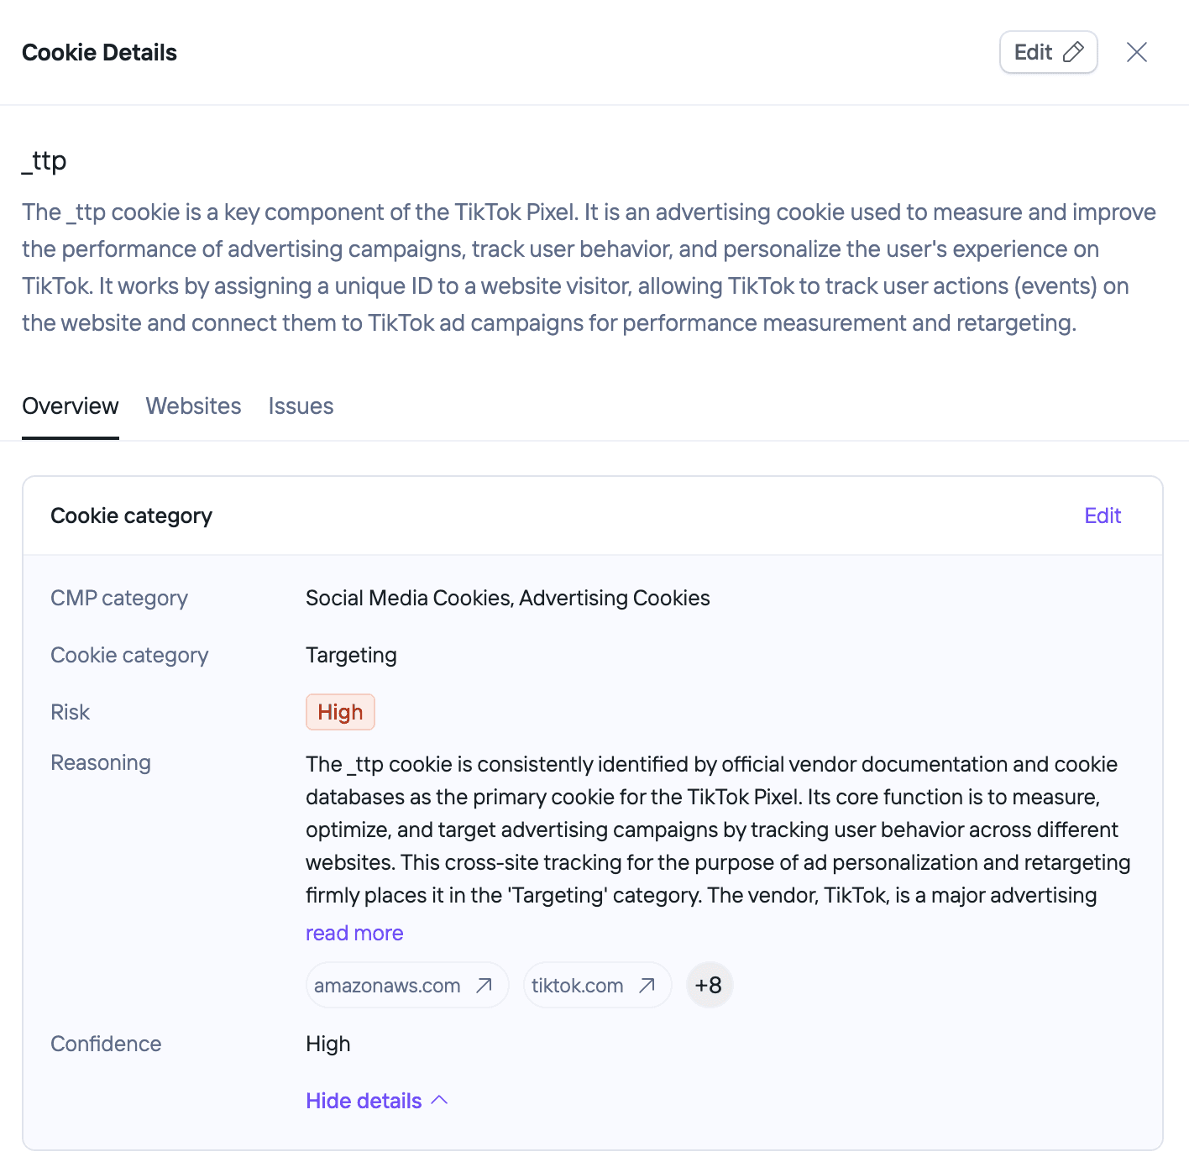1189x1162 pixels.
Task: Expand reasoning text via read more
Action: click(354, 933)
